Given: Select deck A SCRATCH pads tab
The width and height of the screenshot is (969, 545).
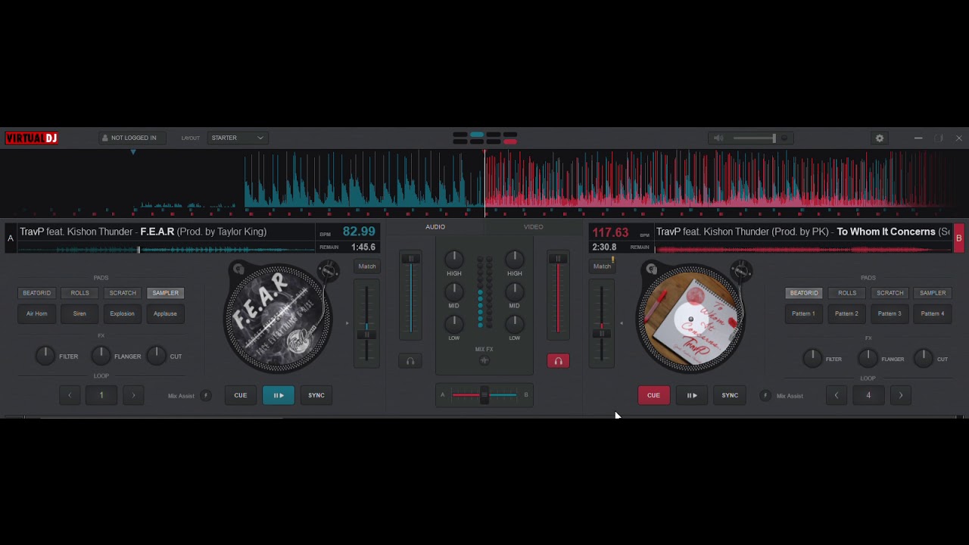Looking at the screenshot, I should pos(123,293).
